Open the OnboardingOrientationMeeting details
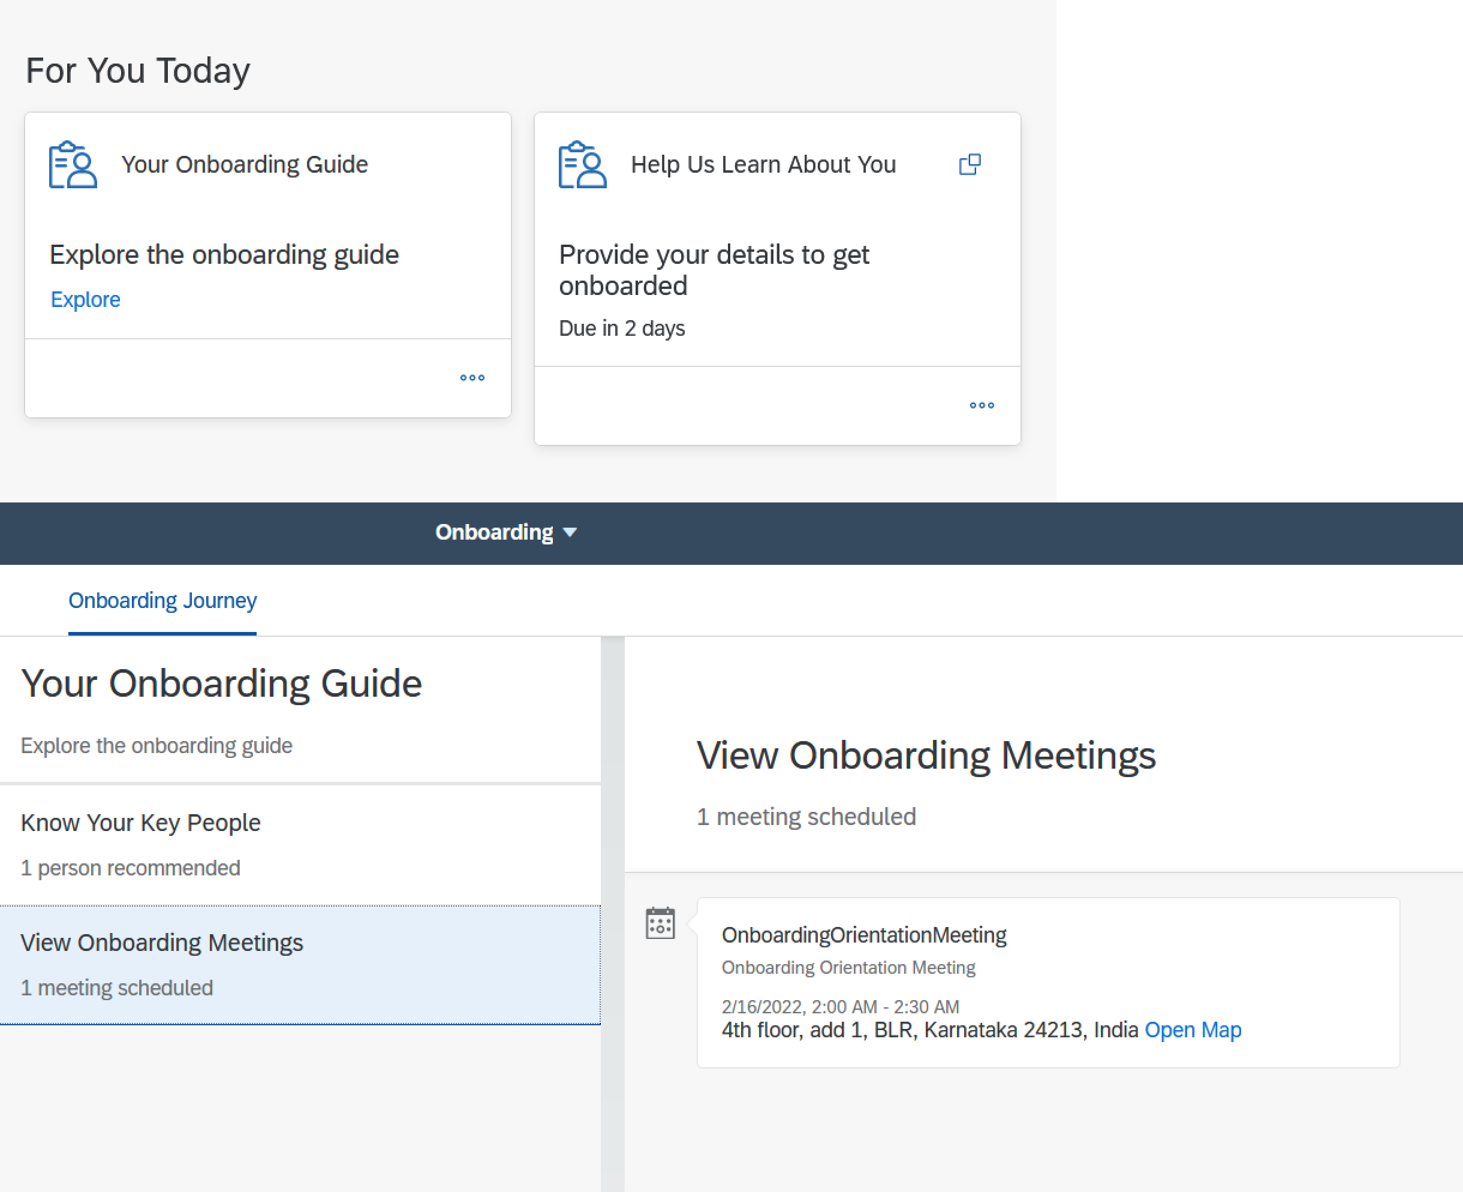 865,934
